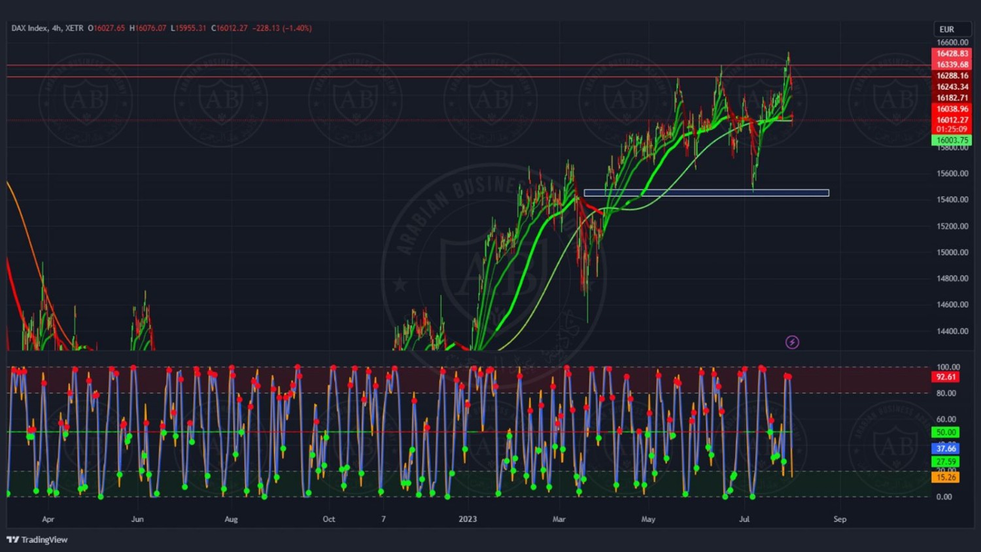The width and height of the screenshot is (981, 552).
Task: Click the green 50.00 oscillator midline label
Action: [x=946, y=432]
